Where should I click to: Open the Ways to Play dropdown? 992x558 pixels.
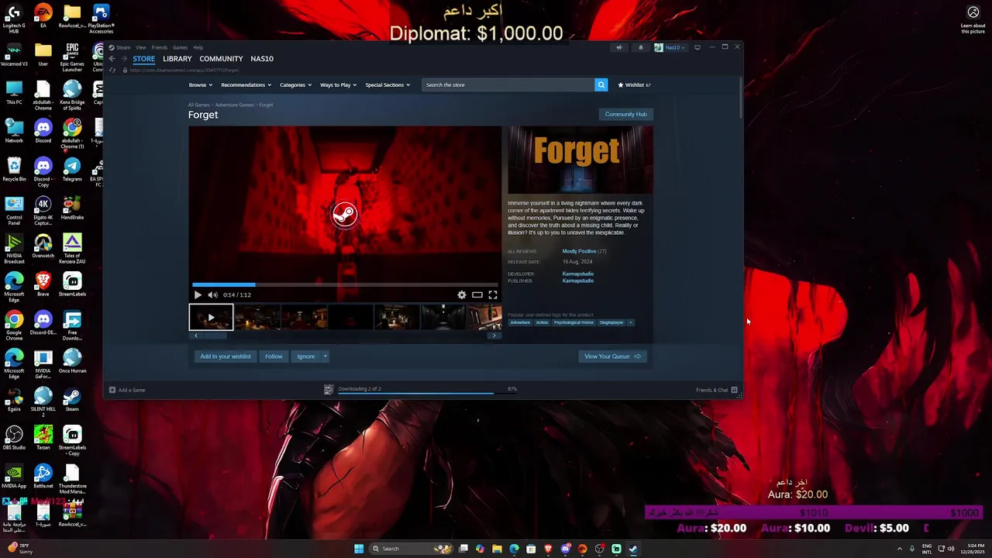coord(338,84)
